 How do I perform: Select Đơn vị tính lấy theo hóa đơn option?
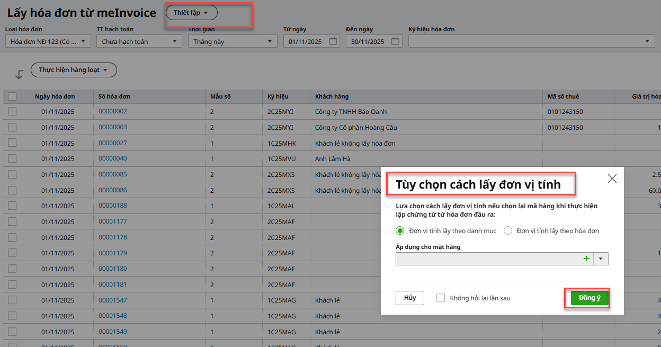(508, 230)
